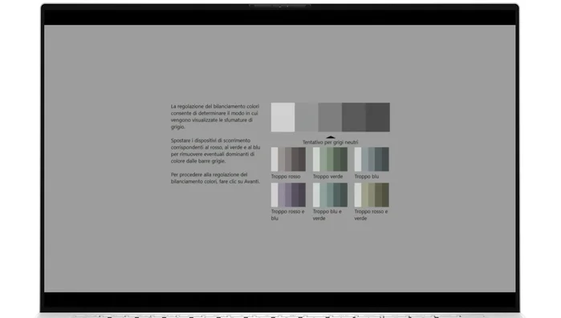Click the 'Troppo verde' sample swatch
Screen dimensions: 561x318
coord(330,159)
